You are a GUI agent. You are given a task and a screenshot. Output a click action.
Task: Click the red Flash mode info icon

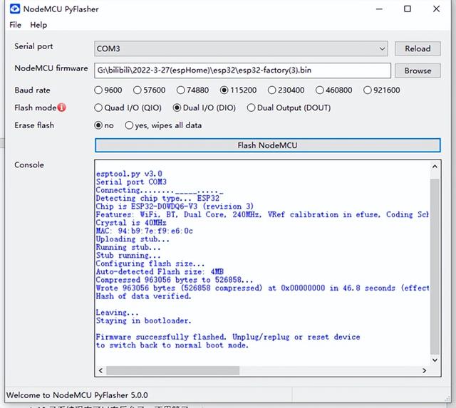[62, 108]
